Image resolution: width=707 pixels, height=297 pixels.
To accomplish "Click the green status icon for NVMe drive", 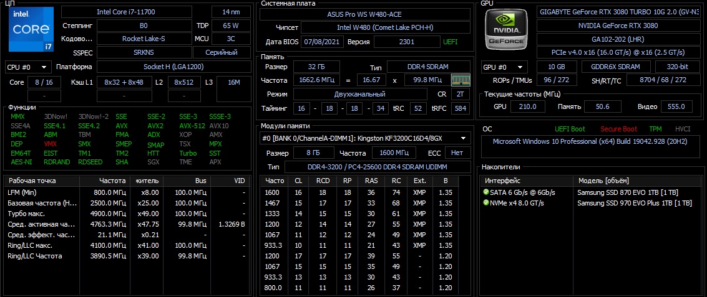I will pyautogui.click(x=486, y=203).
